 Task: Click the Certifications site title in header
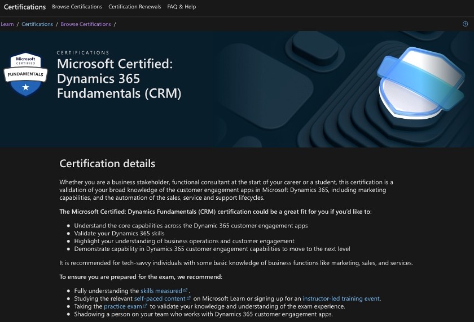[x=25, y=7]
